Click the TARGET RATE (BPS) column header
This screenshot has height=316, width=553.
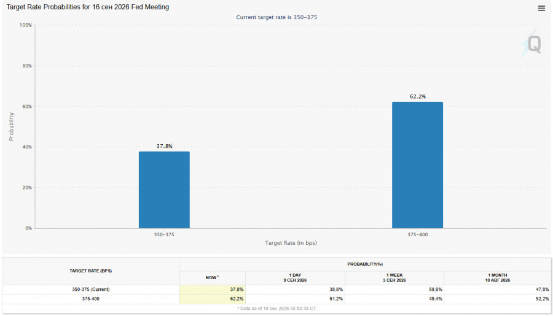91,271
